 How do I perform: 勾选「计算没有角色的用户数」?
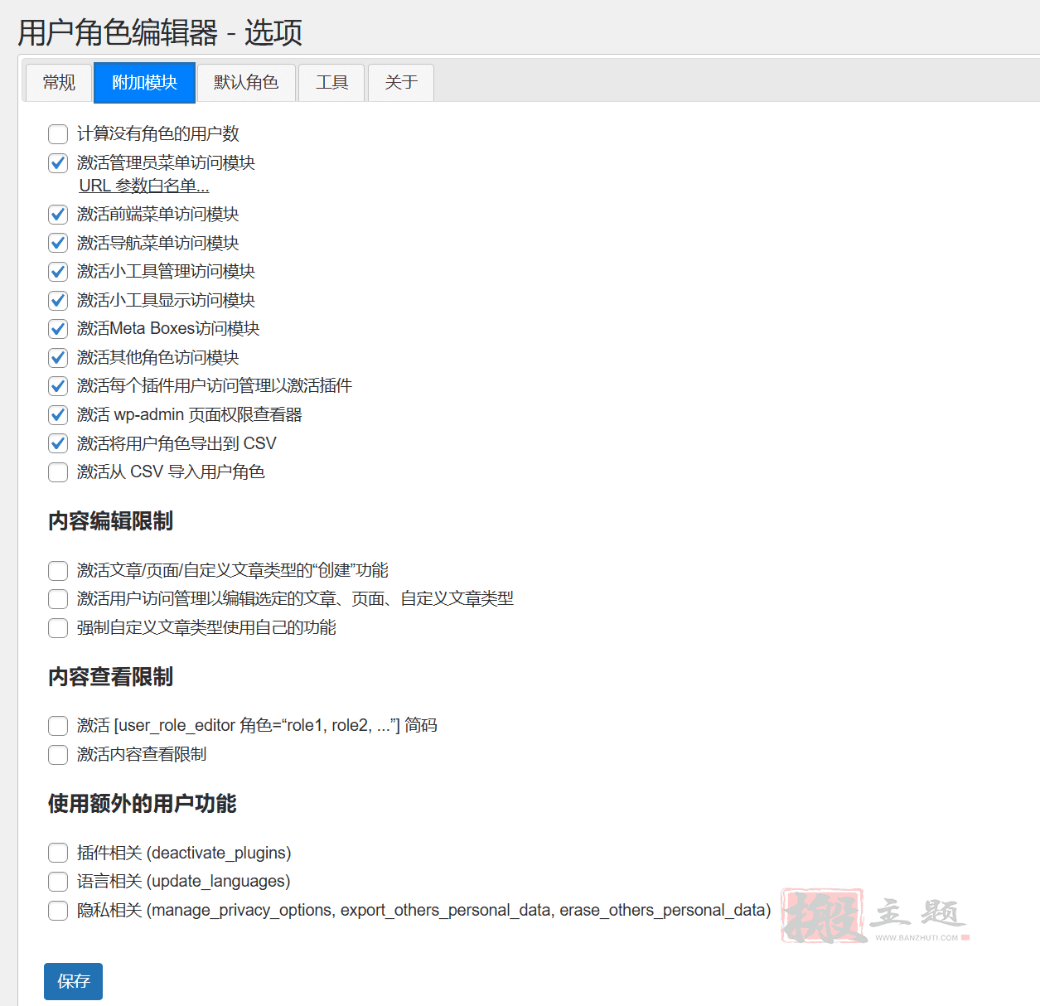click(x=57, y=134)
